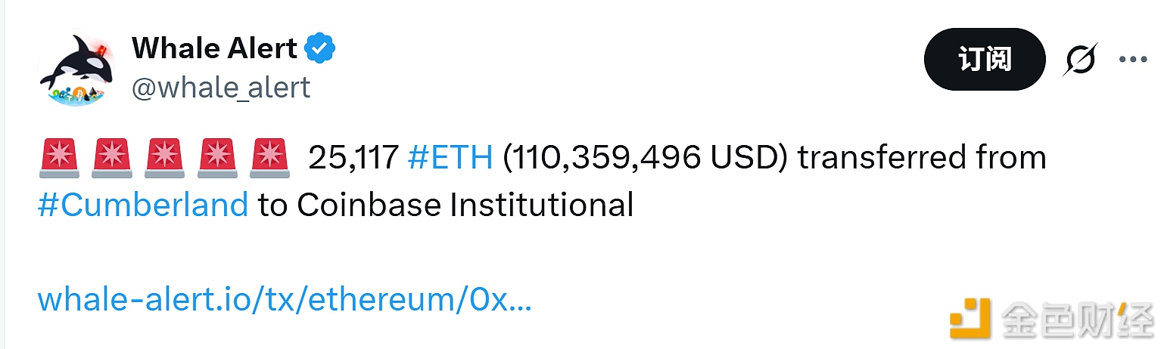Click the third, middle siren emoji

click(x=163, y=158)
